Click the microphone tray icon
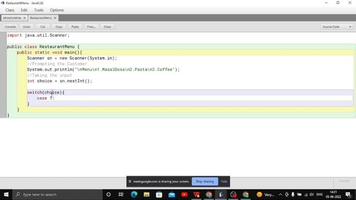 tap(293, 194)
